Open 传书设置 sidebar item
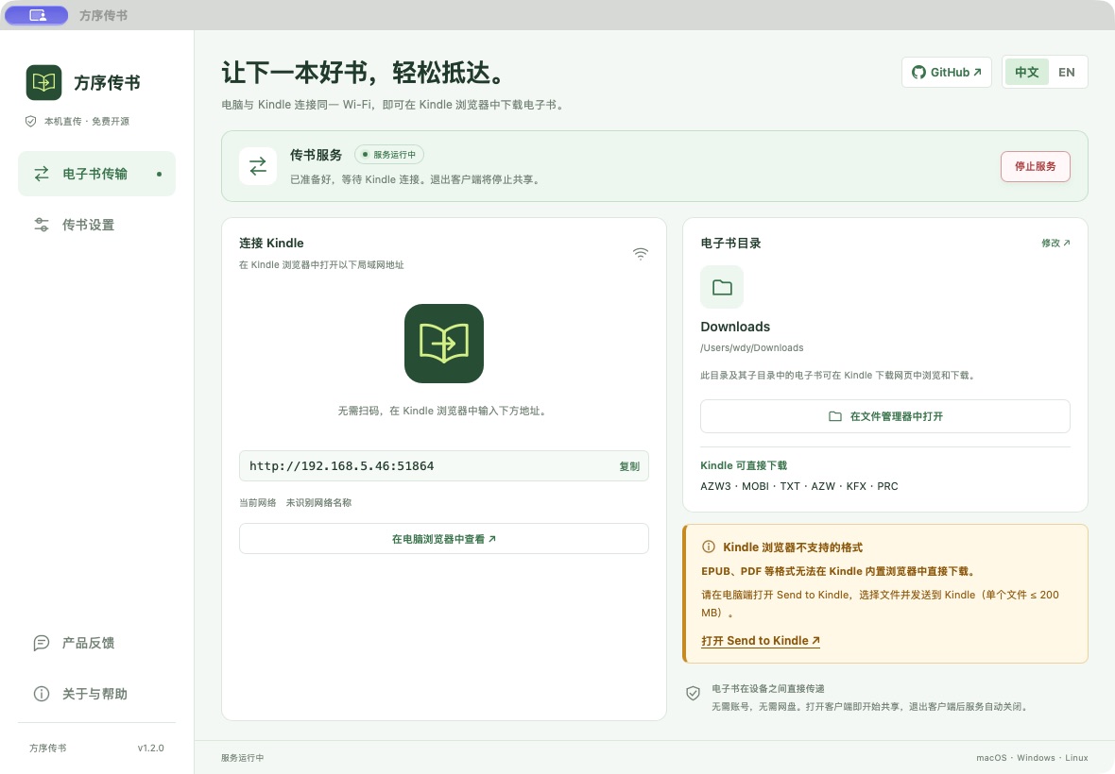Viewport: 1115px width, 774px height. [96, 225]
